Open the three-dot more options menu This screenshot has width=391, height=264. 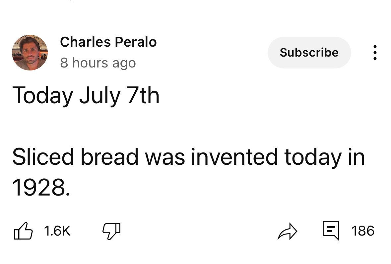375,53
